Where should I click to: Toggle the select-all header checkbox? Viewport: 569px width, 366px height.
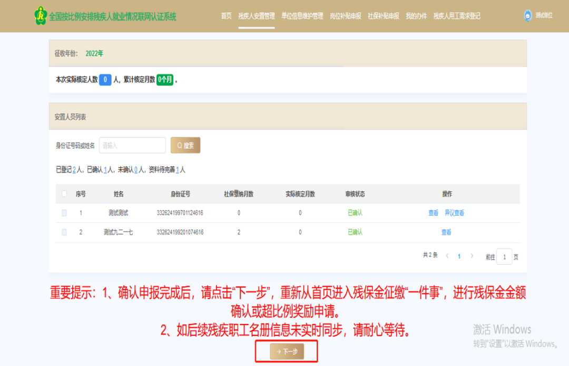point(64,194)
